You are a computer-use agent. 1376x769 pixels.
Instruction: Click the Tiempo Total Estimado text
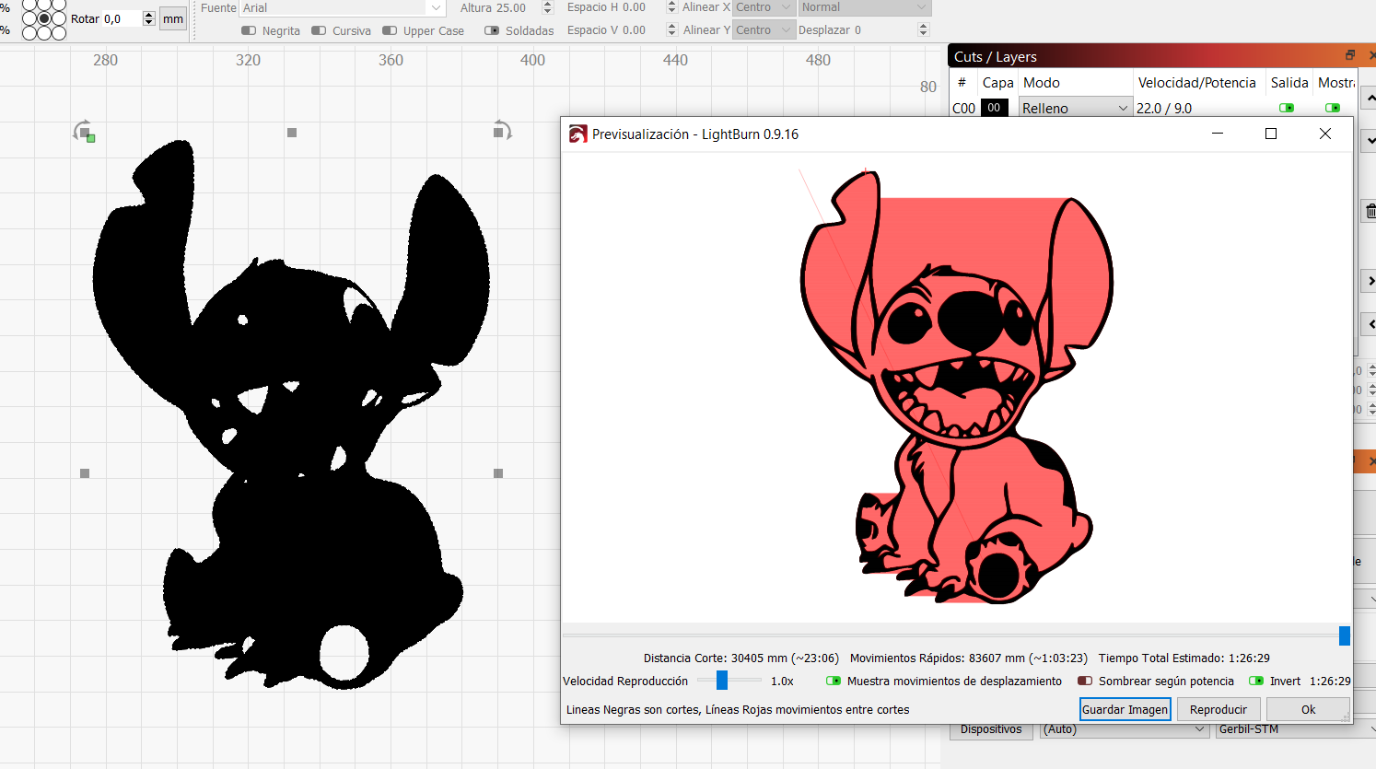tap(1184, 658)
